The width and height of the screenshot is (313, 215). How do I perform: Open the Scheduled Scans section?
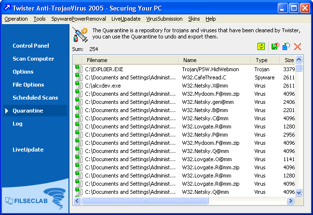(35, 98)
